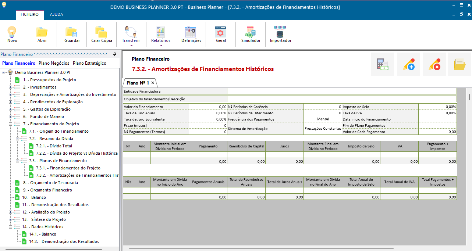Click the Data Início do Financiamento value cell
The width and height of the screenshot is (472, 251).
437,119
